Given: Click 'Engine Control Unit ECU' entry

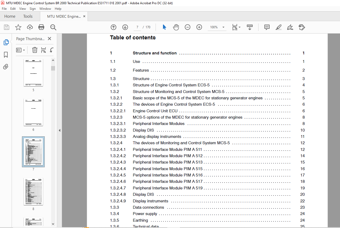Looking at the screenshot, I should [155, 111].
